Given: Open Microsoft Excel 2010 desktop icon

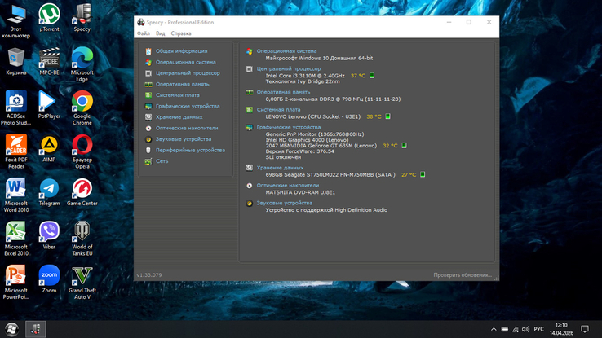Looking at the screenshot, I should [x=16, y=239].
